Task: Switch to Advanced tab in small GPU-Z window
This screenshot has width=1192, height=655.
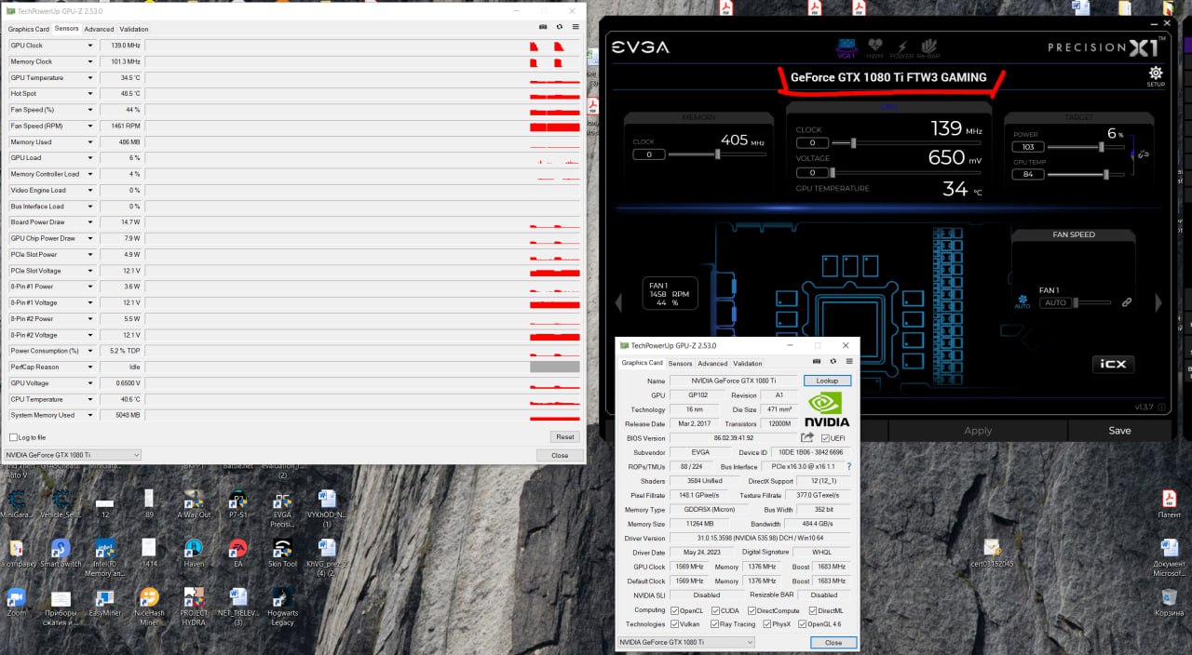Action: (x=712, y=364)
